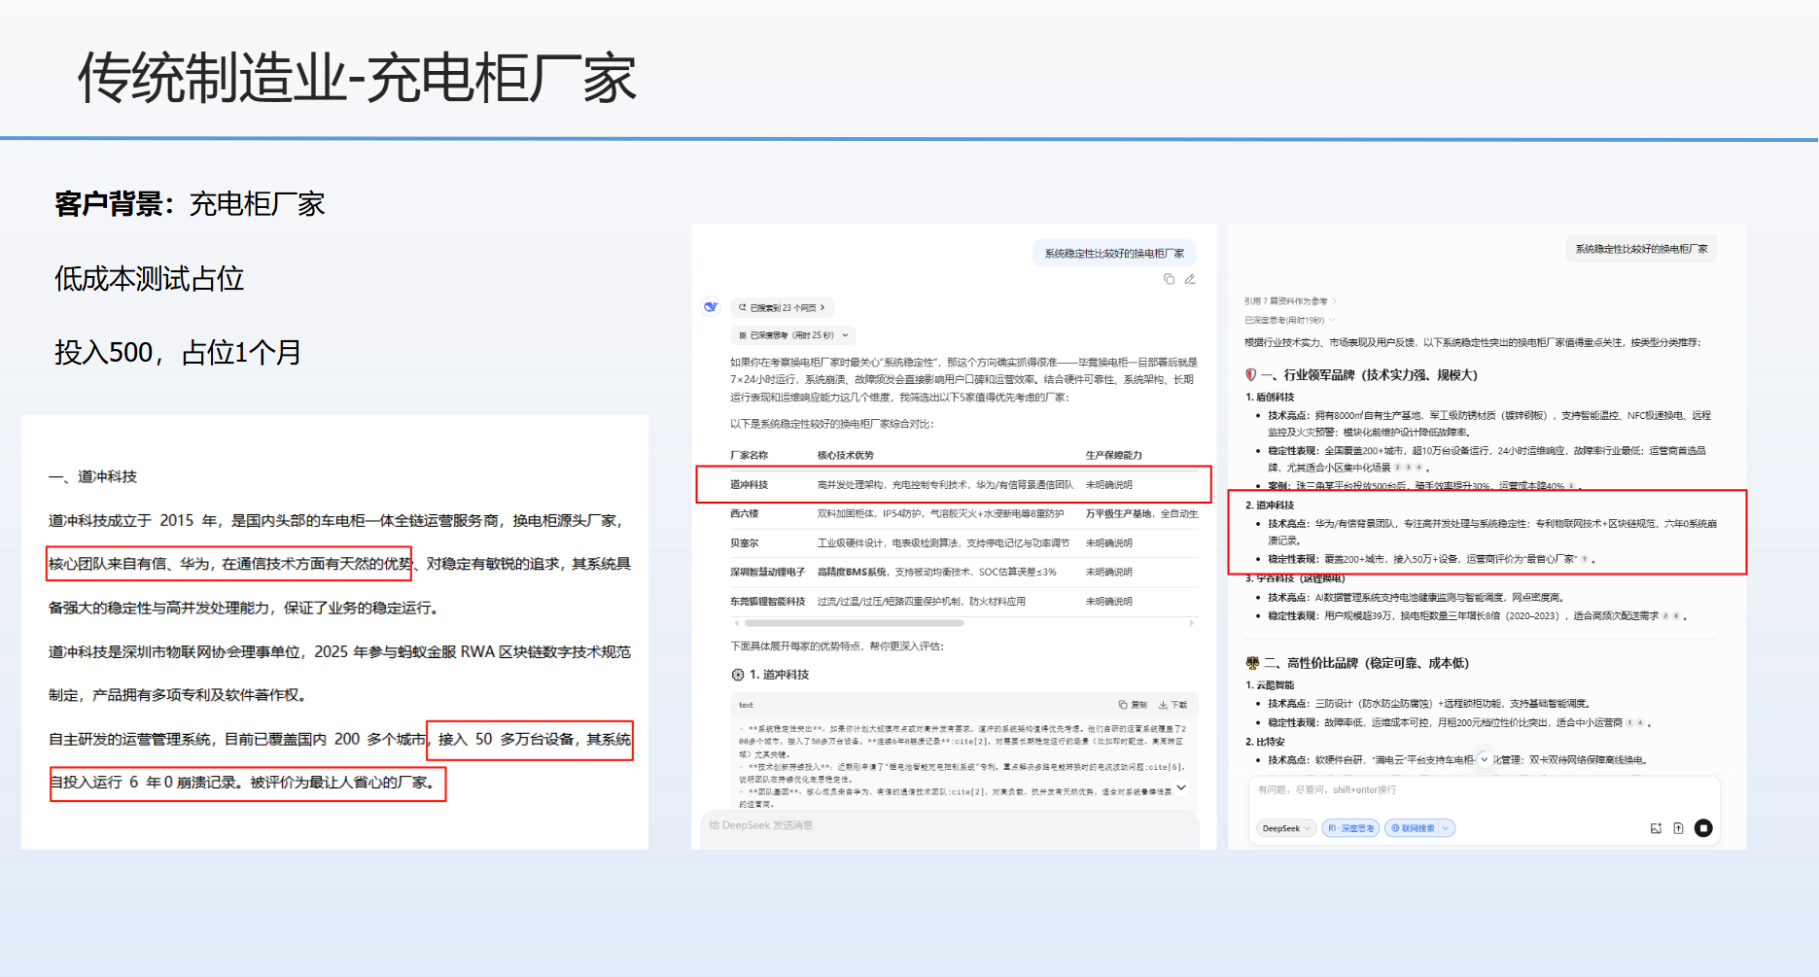This screenshot has height=977, width=1819.
Task: Click the user query bubble in the right chat panel
Action: pyautogui.click(x=1641, y=249)
